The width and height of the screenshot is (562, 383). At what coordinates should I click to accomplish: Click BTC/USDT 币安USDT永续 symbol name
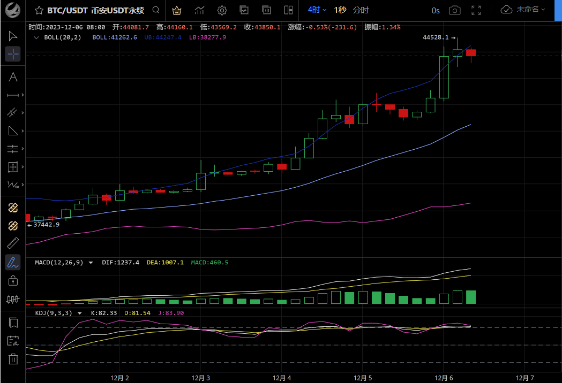tap(96, 10)
